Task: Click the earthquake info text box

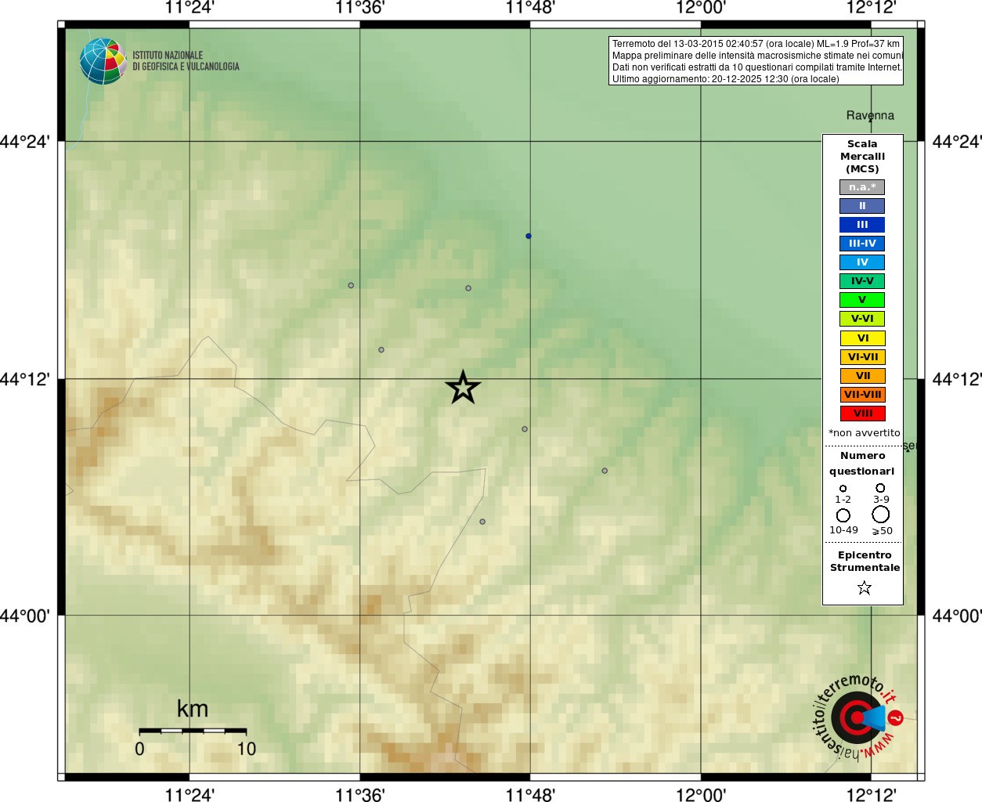Action: tap(756, 61)
